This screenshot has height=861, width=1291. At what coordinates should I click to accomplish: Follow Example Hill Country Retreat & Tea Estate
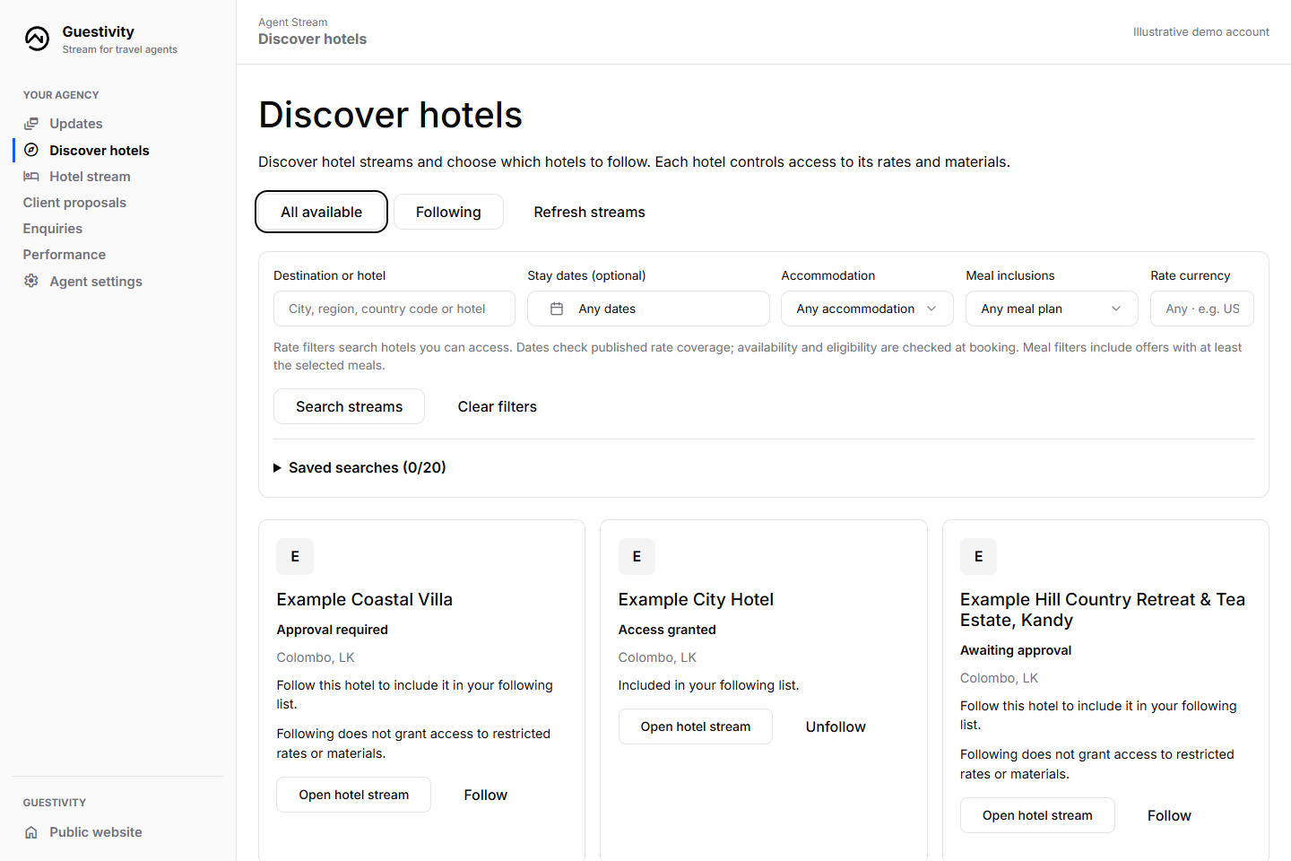[1169, 815]
